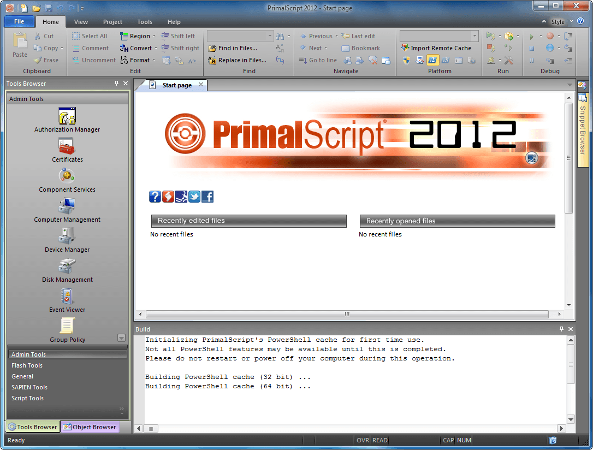Open the Help ribbon tab

(x=174, y=22)
